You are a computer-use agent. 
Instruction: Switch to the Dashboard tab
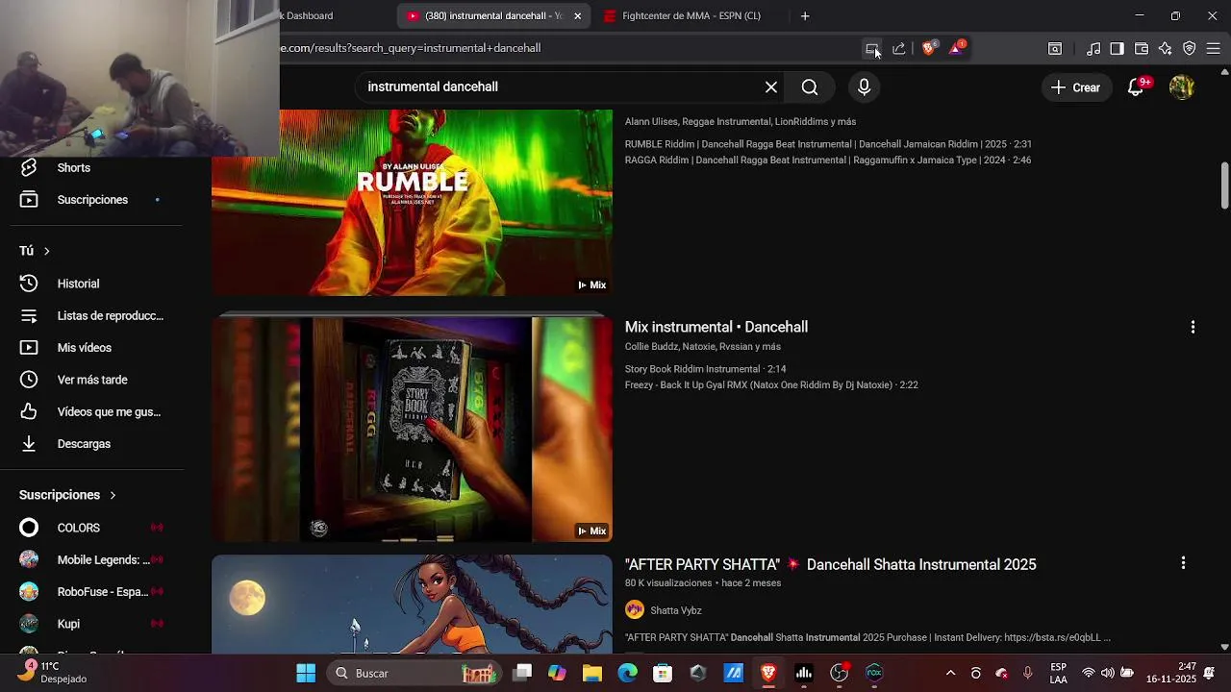coord(308,16)
